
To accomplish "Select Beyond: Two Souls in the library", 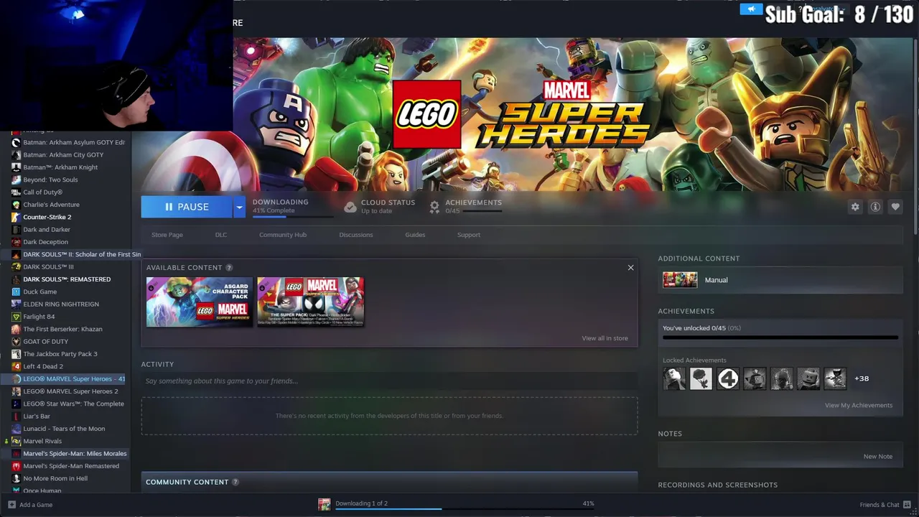I will click(x=50, y=180).
